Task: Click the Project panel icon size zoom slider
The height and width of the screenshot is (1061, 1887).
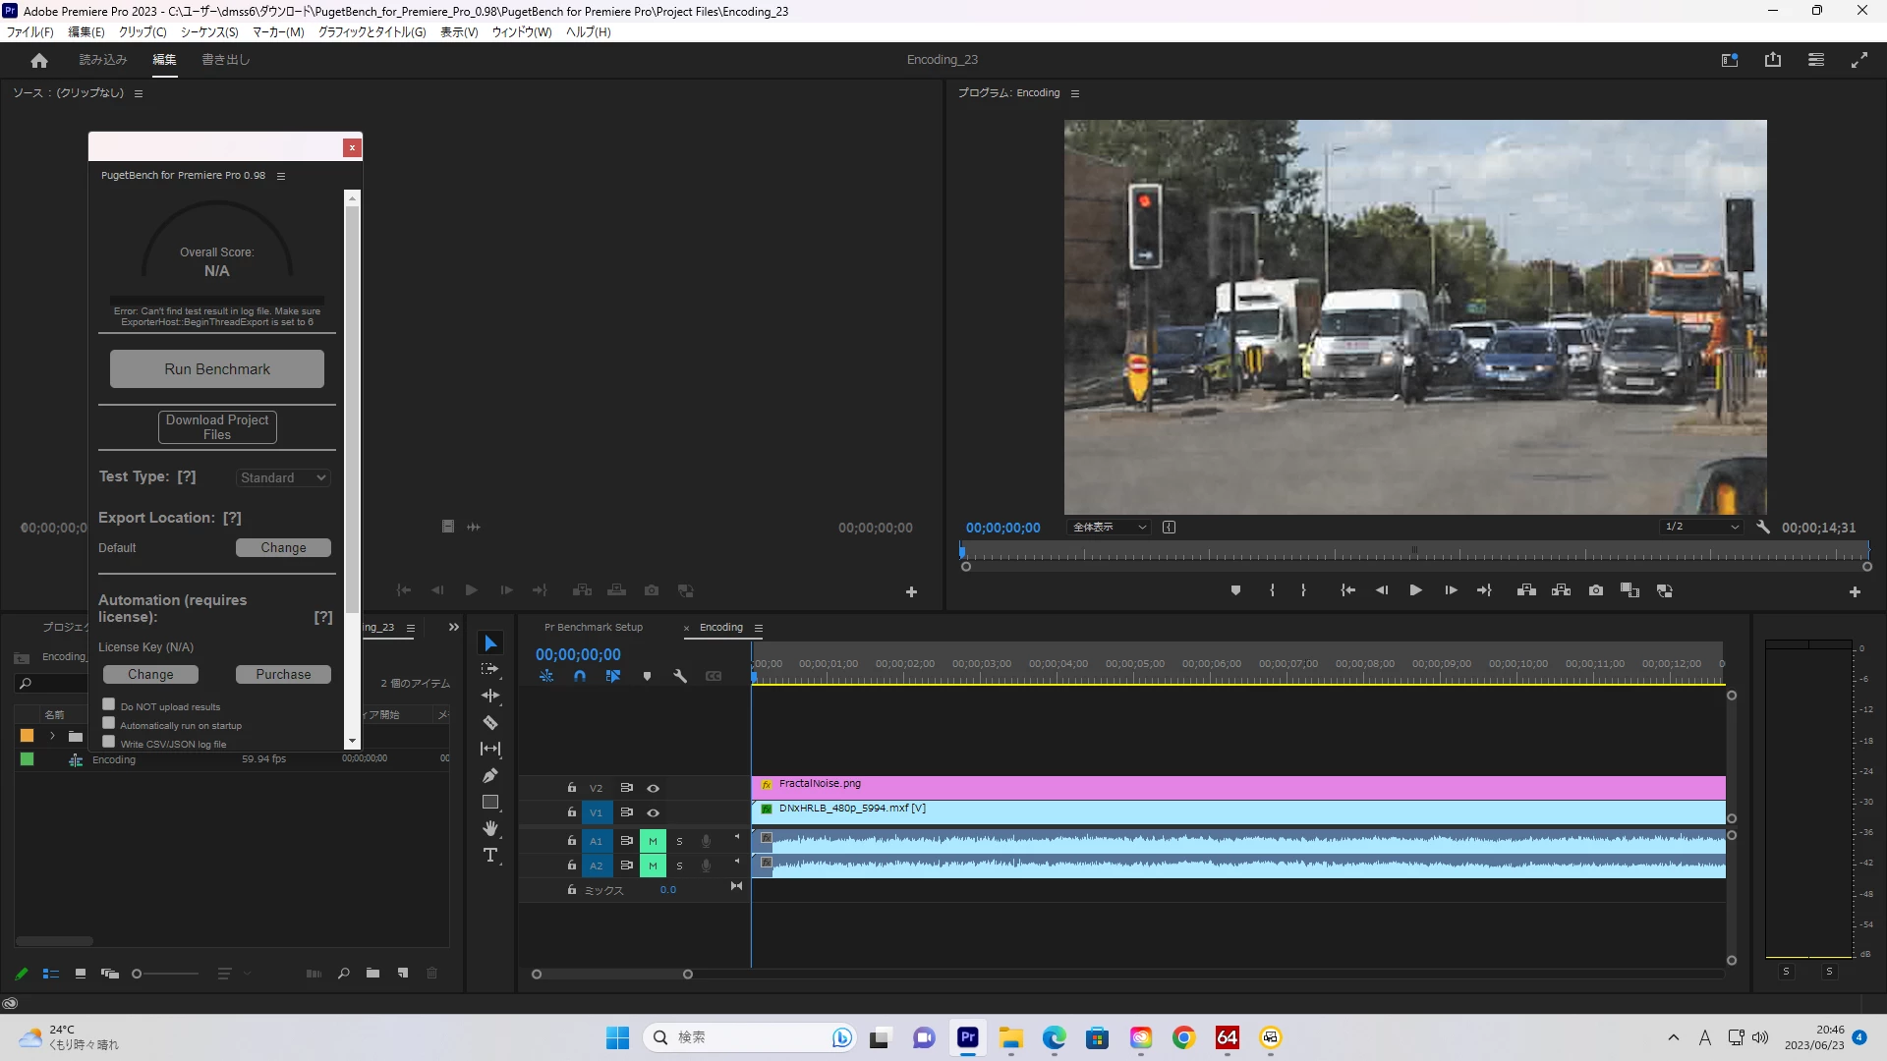Action: pyautogui.click(x=167, y=974)
